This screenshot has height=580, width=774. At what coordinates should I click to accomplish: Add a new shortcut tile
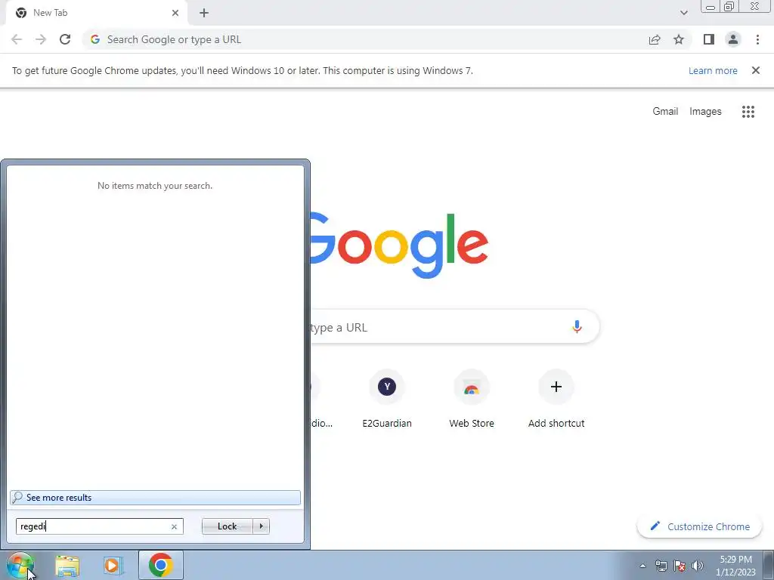[556, 399]
